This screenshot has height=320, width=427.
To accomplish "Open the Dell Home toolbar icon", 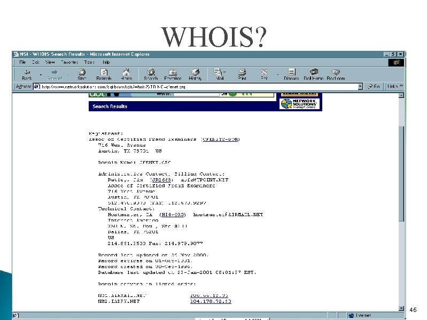I will [x=314, y=74].
